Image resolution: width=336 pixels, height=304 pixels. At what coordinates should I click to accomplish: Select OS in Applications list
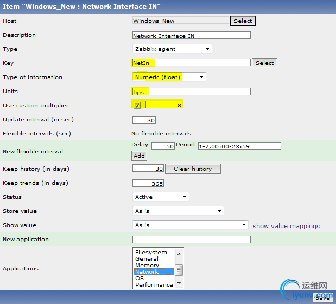[154, 278]
